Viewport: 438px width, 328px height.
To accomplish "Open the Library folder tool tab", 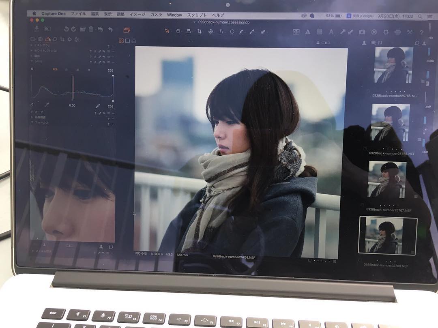I will click(33, 39).
